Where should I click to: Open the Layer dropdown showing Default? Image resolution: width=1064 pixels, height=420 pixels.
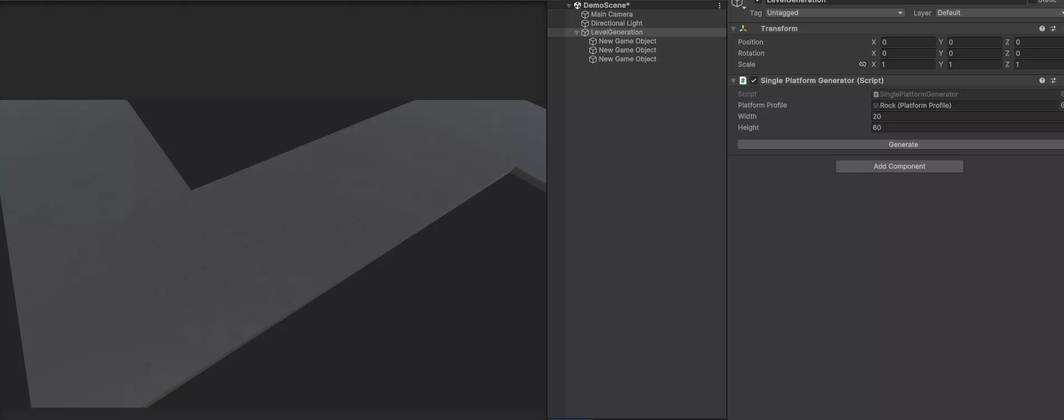[1000, 13]
